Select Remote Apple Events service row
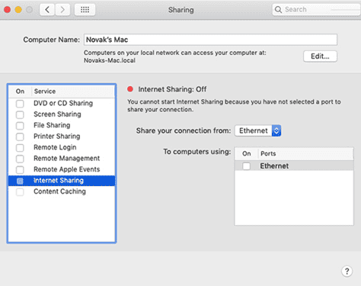361x286 pixels. coord(62,169)
